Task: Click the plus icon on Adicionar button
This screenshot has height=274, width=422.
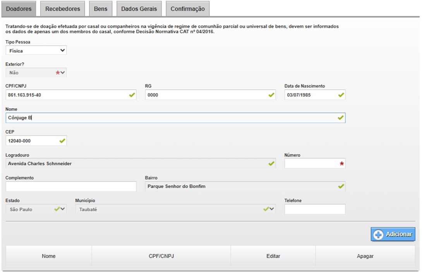Action: pyautogui.click(x=378, y=235)
